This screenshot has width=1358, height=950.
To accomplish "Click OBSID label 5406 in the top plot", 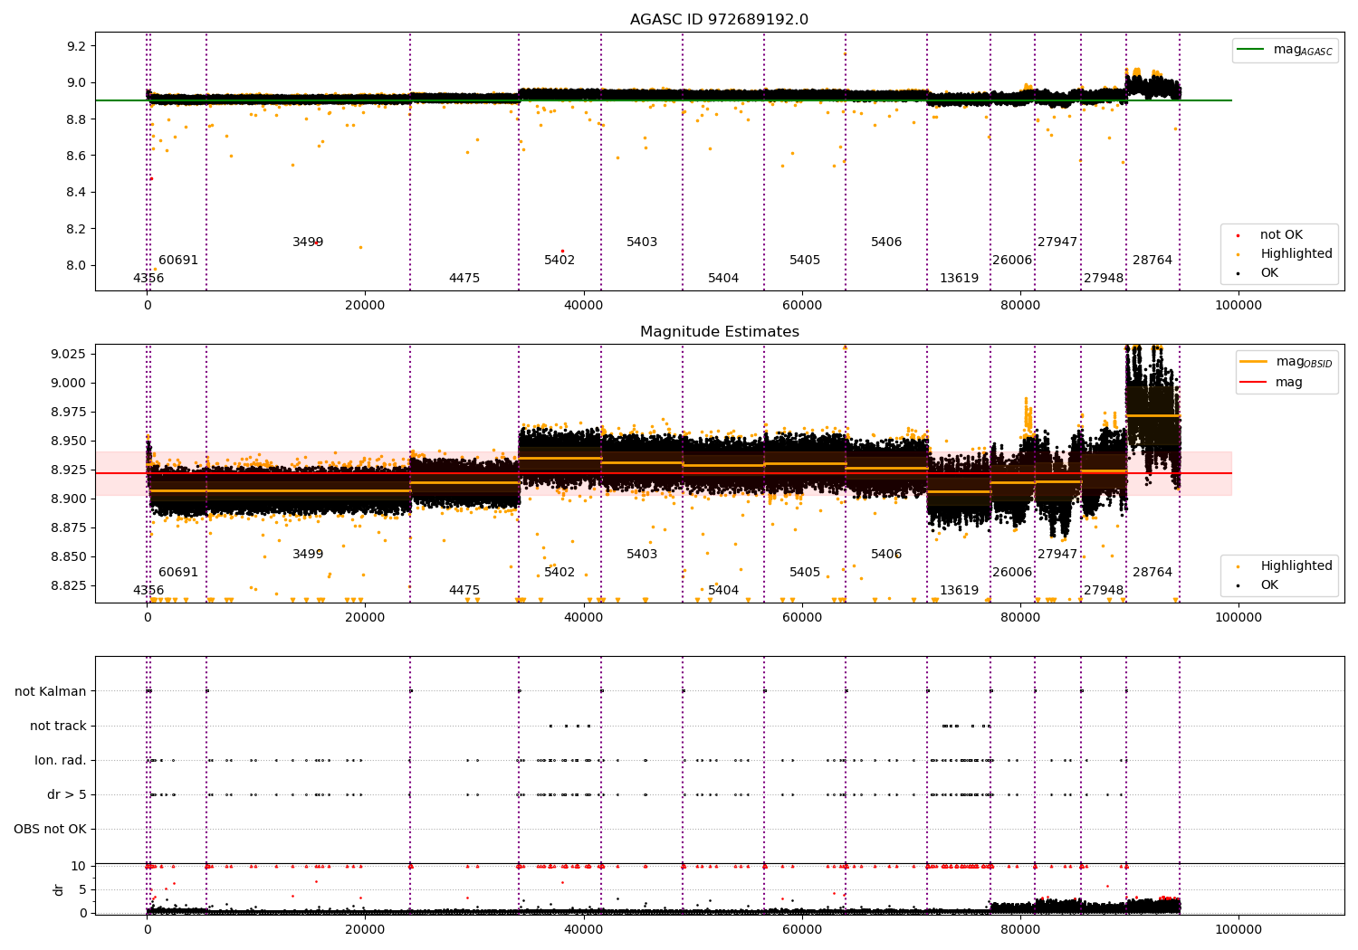I will pos(886,242).
